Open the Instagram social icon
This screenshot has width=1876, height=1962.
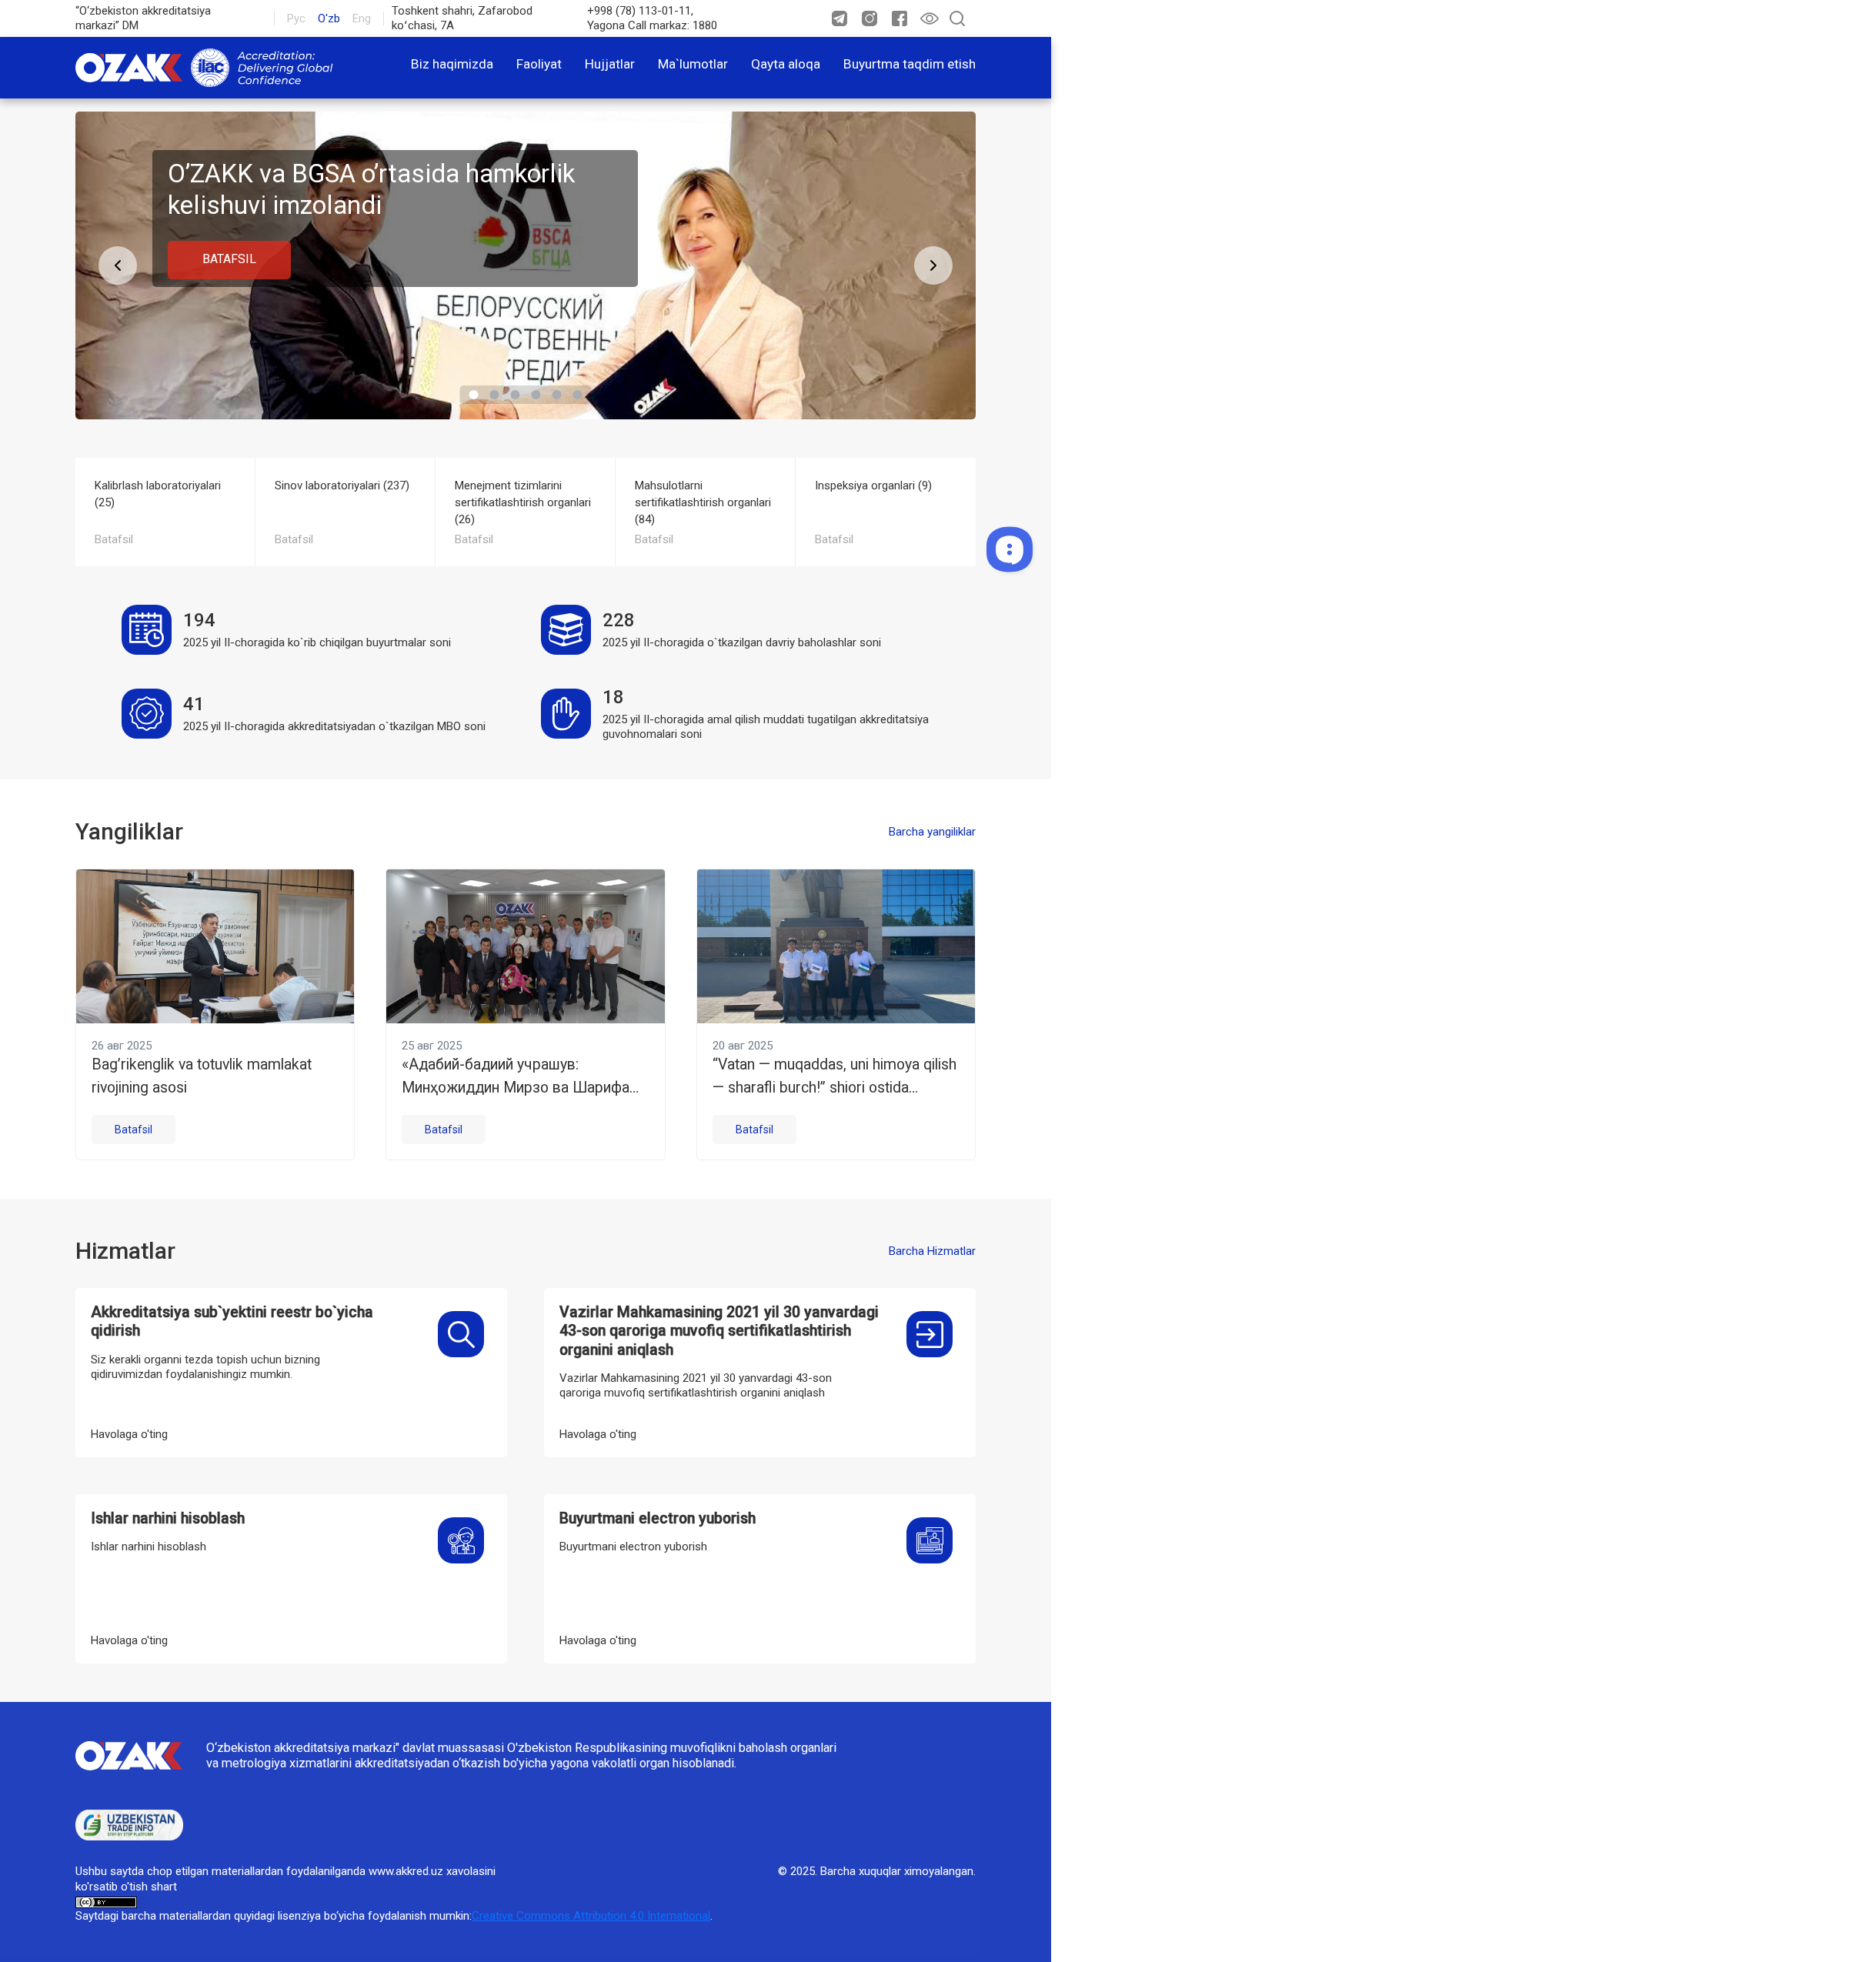click(x=869, y=19)
